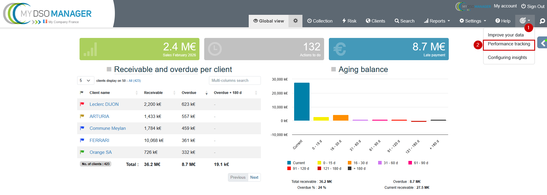547x195 pixels.
Task: Click the clock icon on Actions to do tile
Action: pos(215,49)
